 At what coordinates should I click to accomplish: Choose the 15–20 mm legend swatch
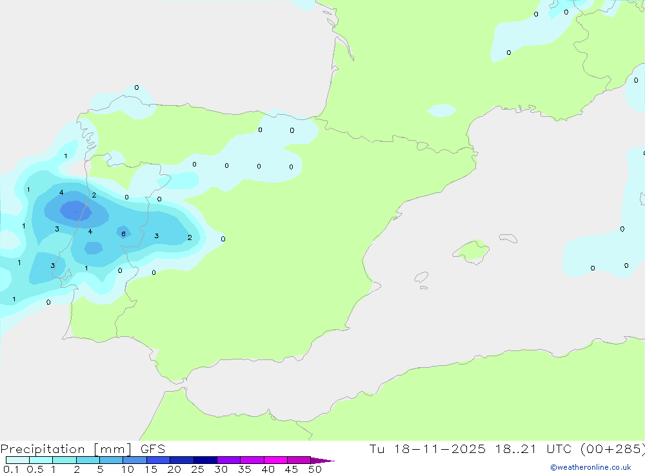pos(159,460)
